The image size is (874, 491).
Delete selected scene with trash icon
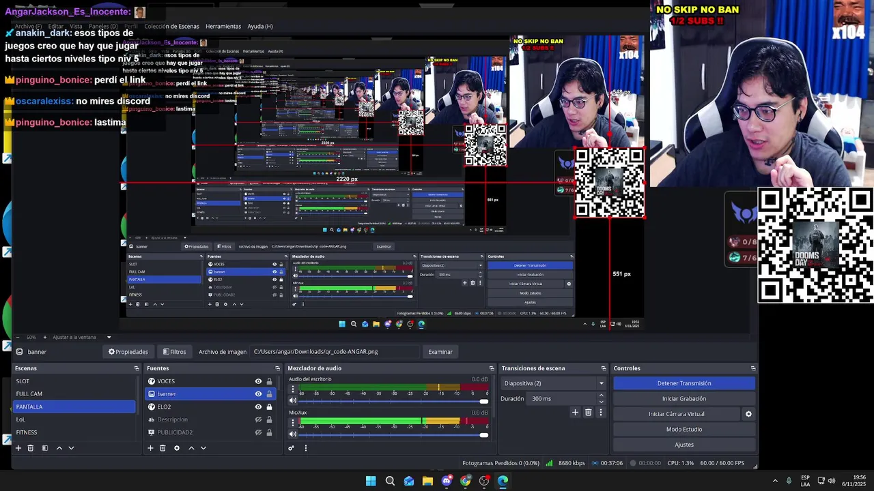31,448
